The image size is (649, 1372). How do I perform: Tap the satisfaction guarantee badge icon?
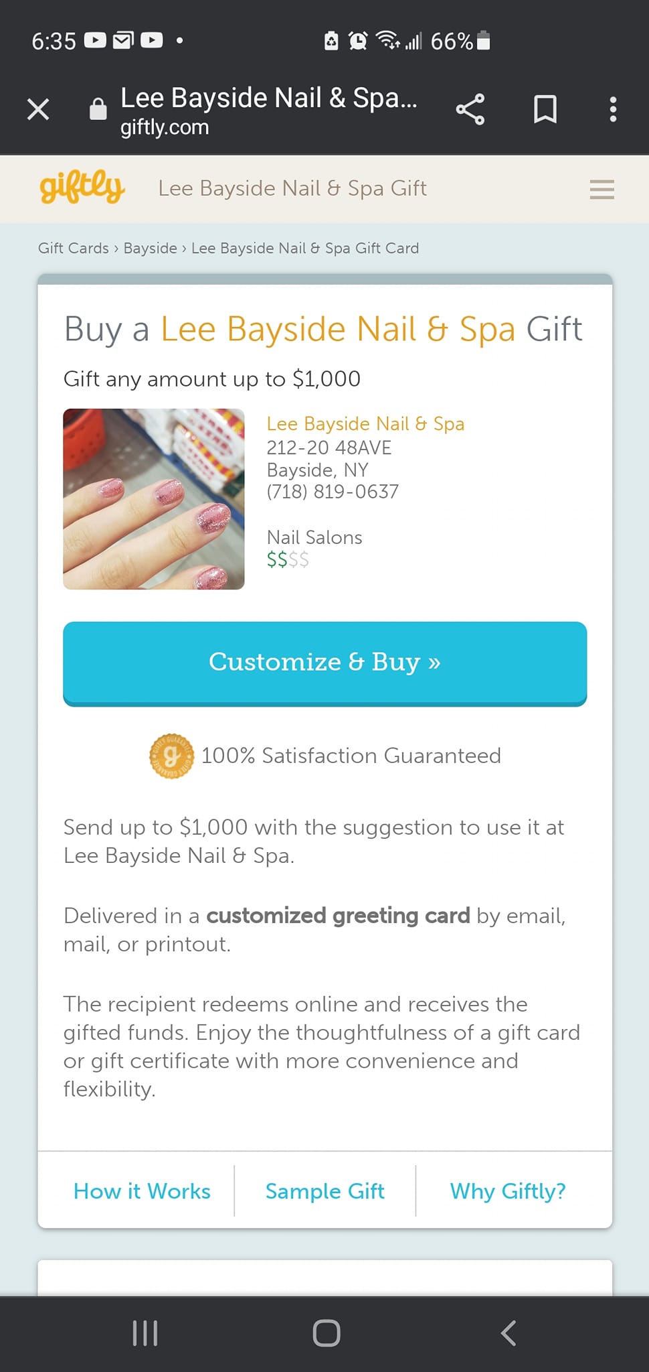click(x=171, y=756)
